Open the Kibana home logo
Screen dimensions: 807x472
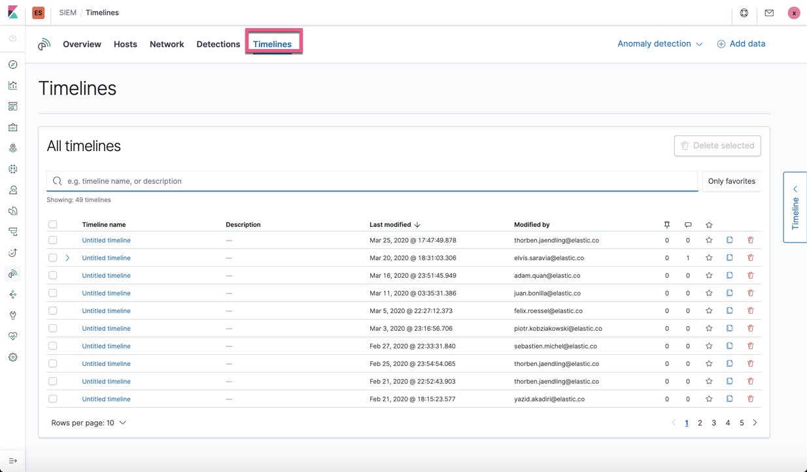coord(13,12)
